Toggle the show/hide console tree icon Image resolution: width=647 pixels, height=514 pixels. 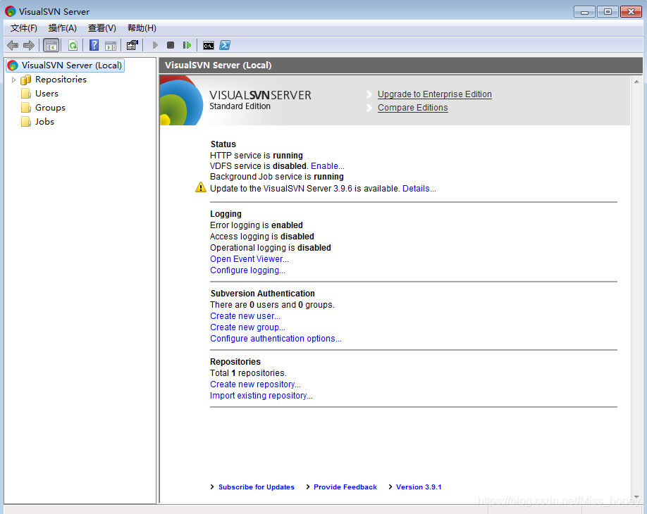pyautogui.click(x=51, y=45)
